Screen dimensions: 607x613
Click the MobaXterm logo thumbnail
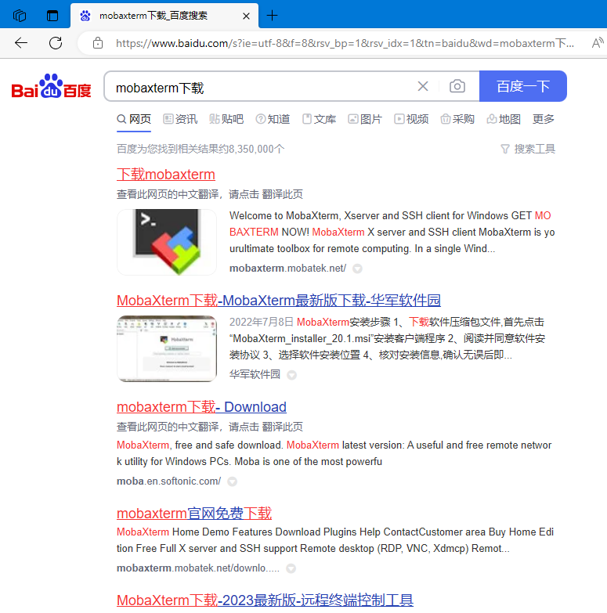click(x=167, y=242)
